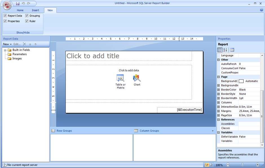Viewport: 265px width, 168px height.
Task: Expand the Built-in Fields tree node
Action: (x=6, y=50)
